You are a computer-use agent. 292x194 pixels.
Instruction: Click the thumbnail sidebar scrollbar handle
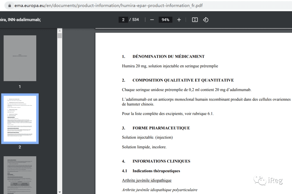[x=59, y=36]
